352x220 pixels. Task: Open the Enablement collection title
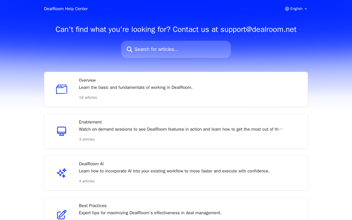click(x=90, y=122)
